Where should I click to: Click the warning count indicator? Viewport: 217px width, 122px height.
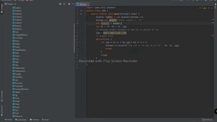(x=205, y=8)
